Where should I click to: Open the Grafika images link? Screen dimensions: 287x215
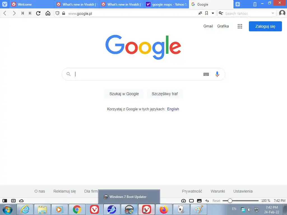223,26
